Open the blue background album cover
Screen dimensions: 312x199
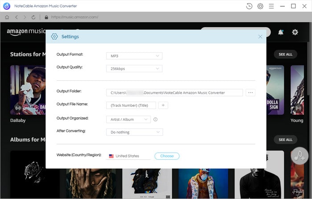(203, 183)
